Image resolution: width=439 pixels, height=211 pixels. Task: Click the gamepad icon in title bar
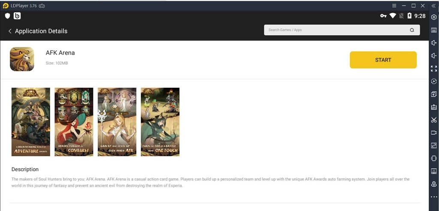(42, 6)
